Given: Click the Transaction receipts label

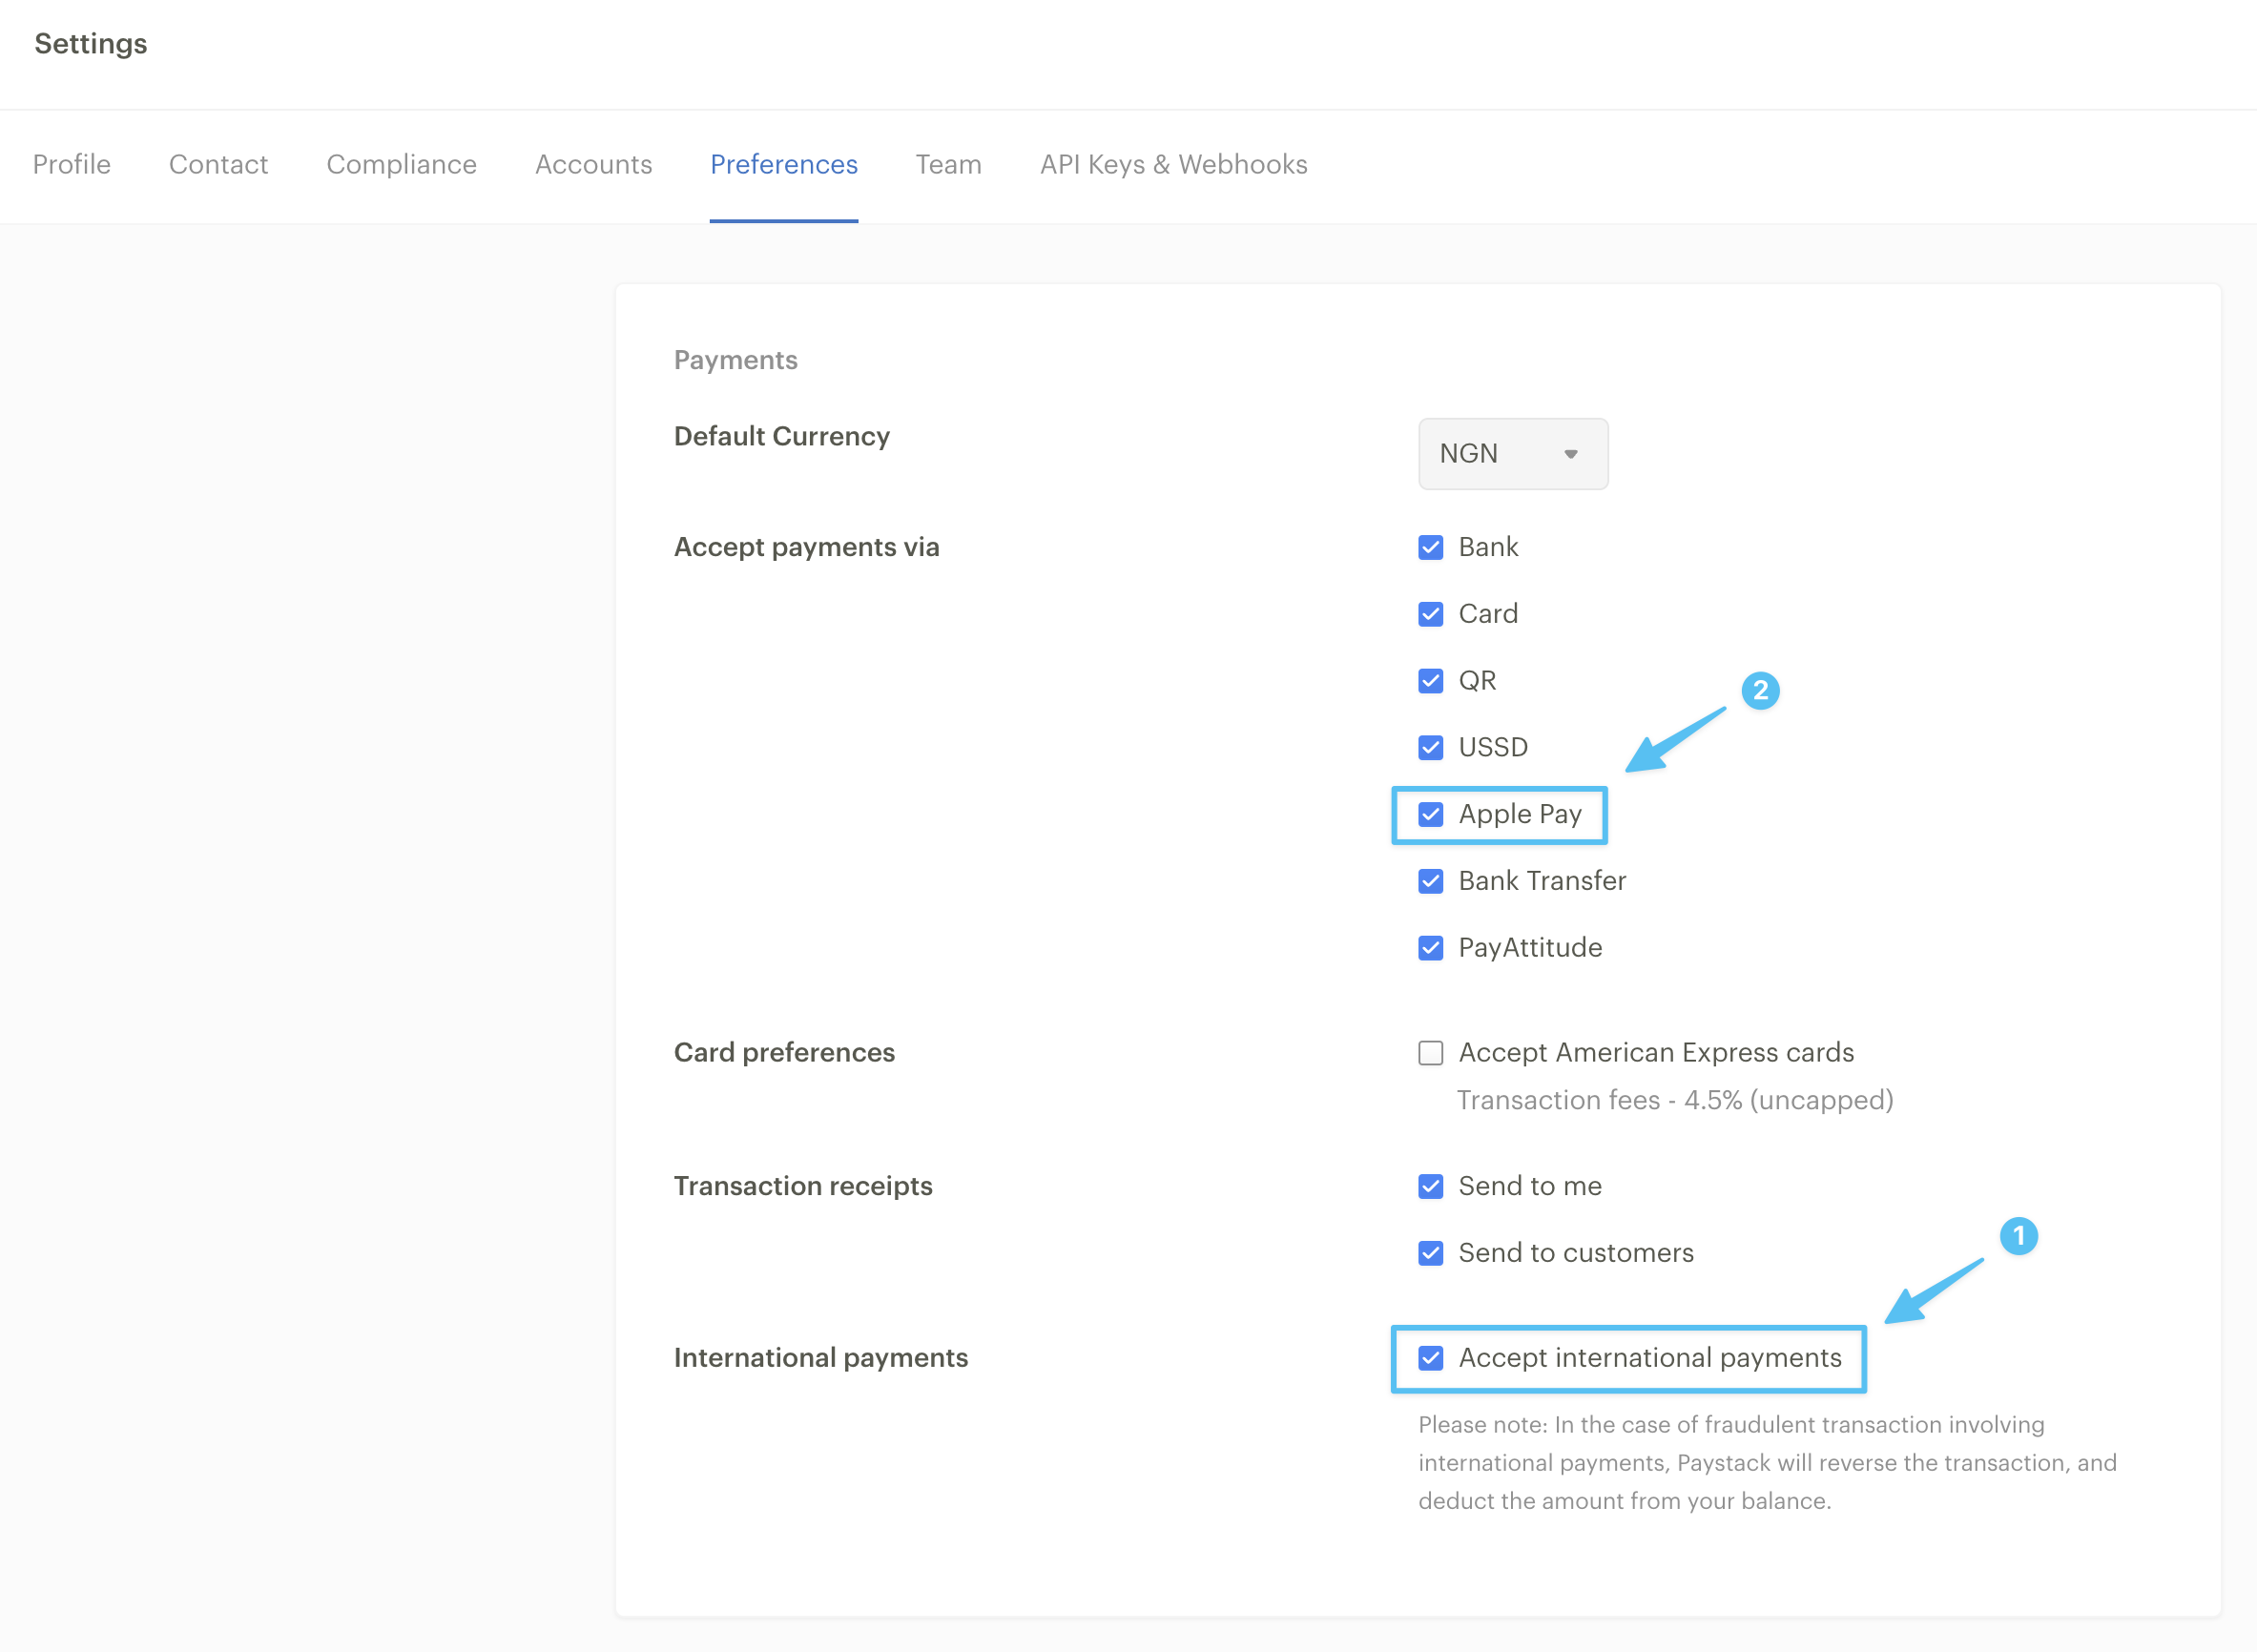Looking at the screenshot, I should click(803, 1186).
